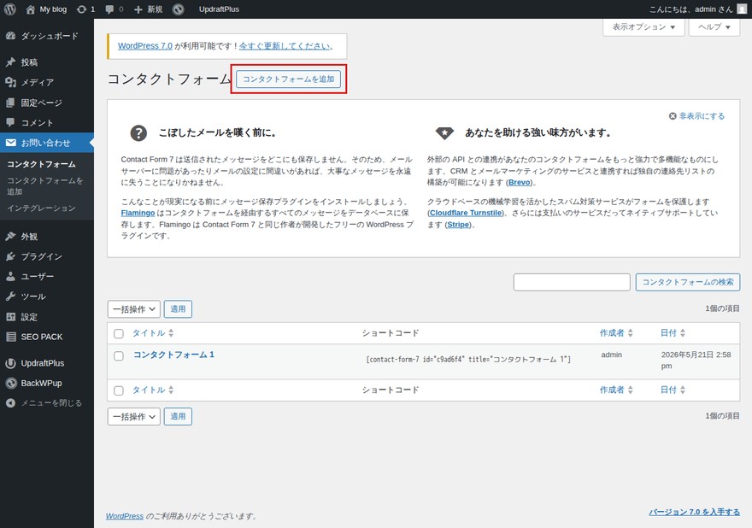Screen dimensions: 752x528
Task: Click バージョン 7.0 を入手する footer link
Action: (x=694, y=512)
